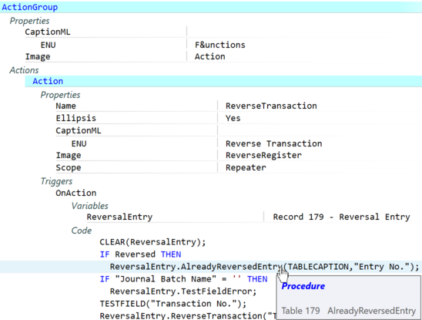Select the OnAction trigger
Image resolution: width=422 pixels, height=320 pixels.
click(76, 193)
